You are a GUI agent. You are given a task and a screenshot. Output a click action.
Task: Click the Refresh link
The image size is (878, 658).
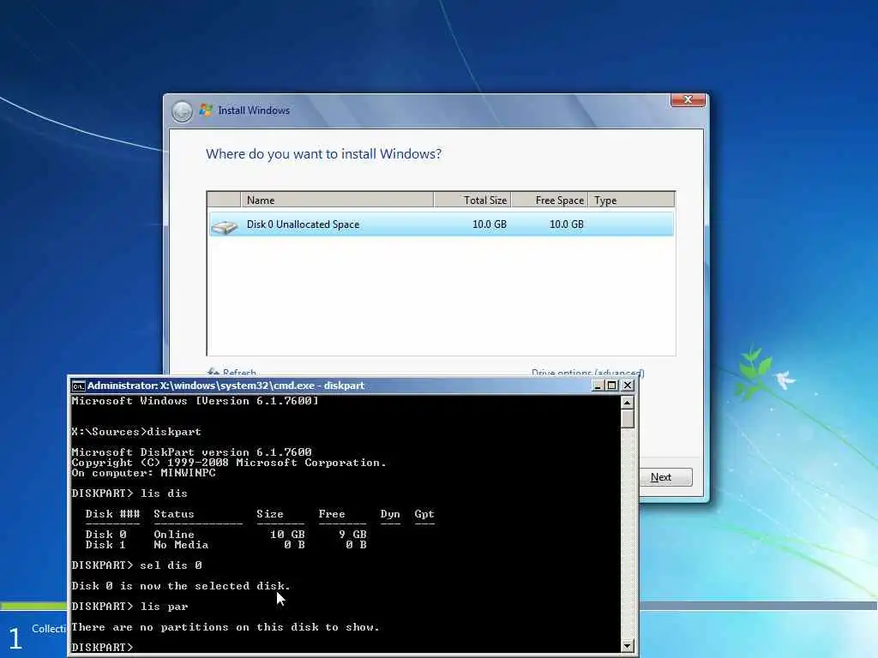pyautogui.click(x=232, y=372)
